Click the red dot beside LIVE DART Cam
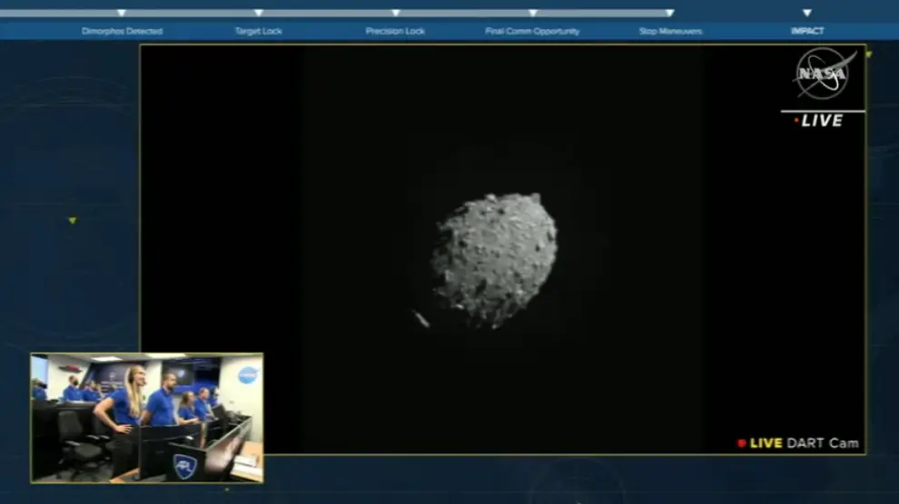The height and width of the screenshot is (504, 899). click(742, 443)
